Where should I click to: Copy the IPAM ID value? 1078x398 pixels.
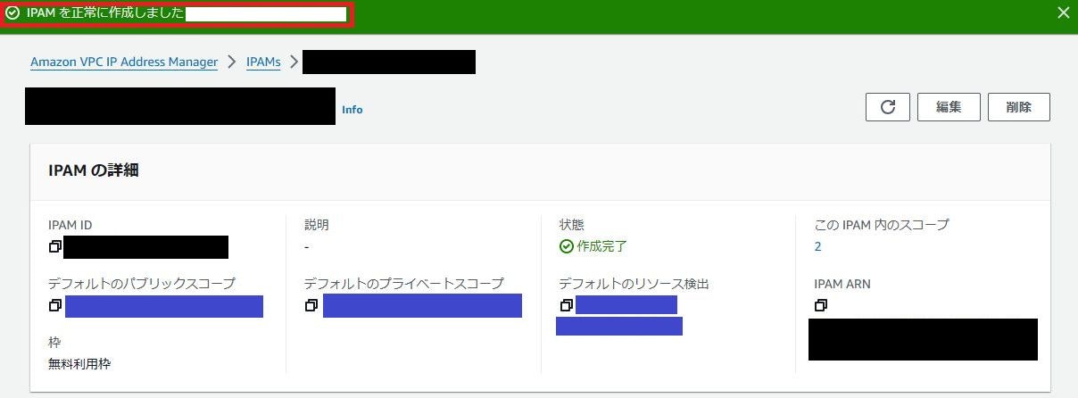(x=55, y=245)
